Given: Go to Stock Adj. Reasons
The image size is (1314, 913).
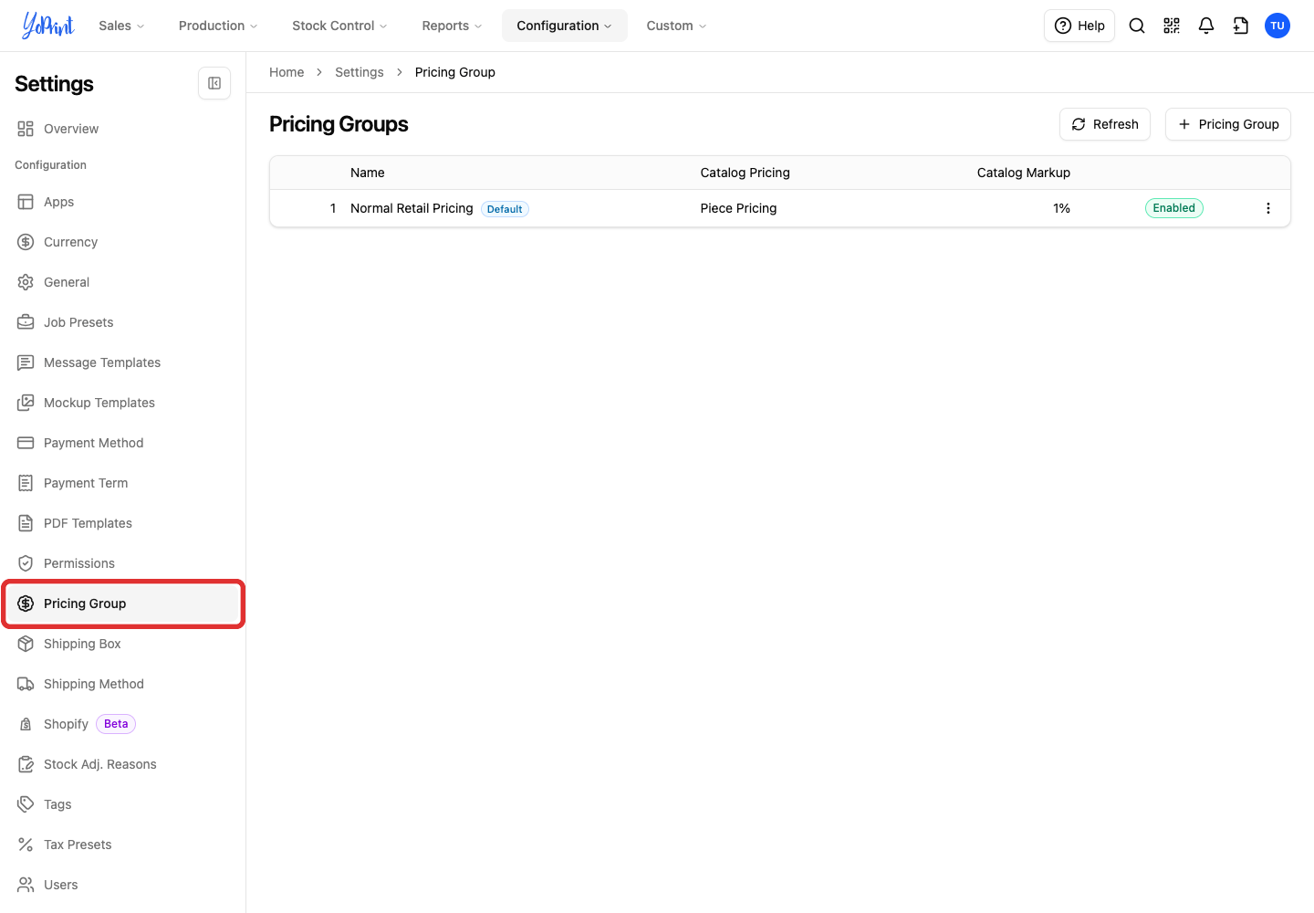Looking at the screenshot, I should 122,764.
